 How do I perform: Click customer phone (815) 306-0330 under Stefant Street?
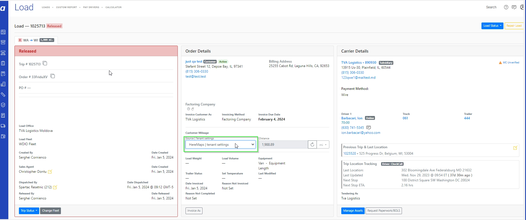click(197, 71)
